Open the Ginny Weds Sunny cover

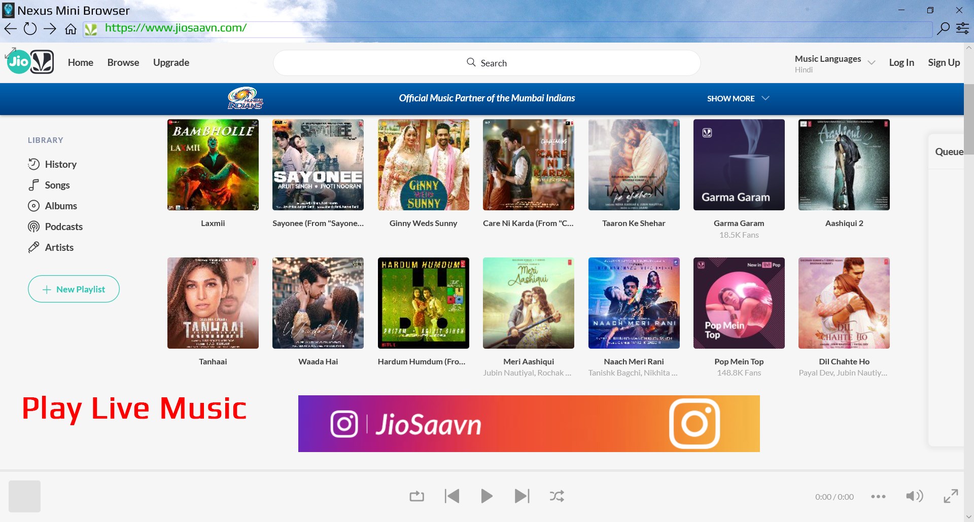click(x=424, y=165)
